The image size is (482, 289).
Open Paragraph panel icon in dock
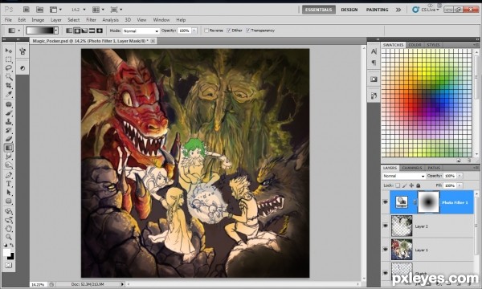click(x=374, y=63)
